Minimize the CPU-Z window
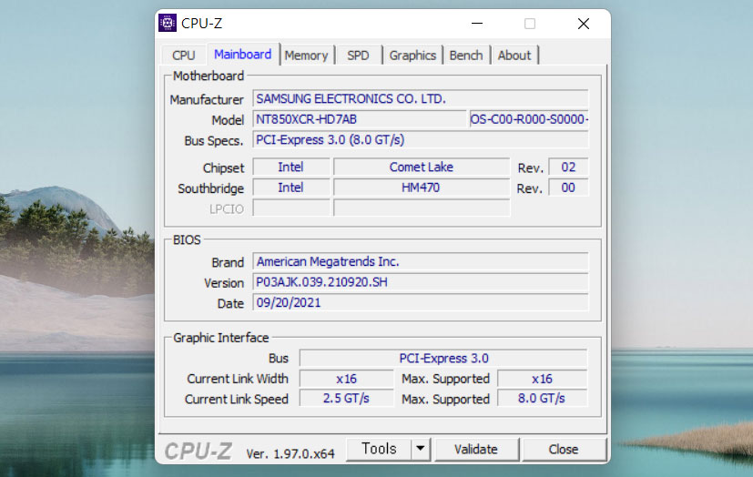The image size is (753, 477). click(x=477, y=23)
